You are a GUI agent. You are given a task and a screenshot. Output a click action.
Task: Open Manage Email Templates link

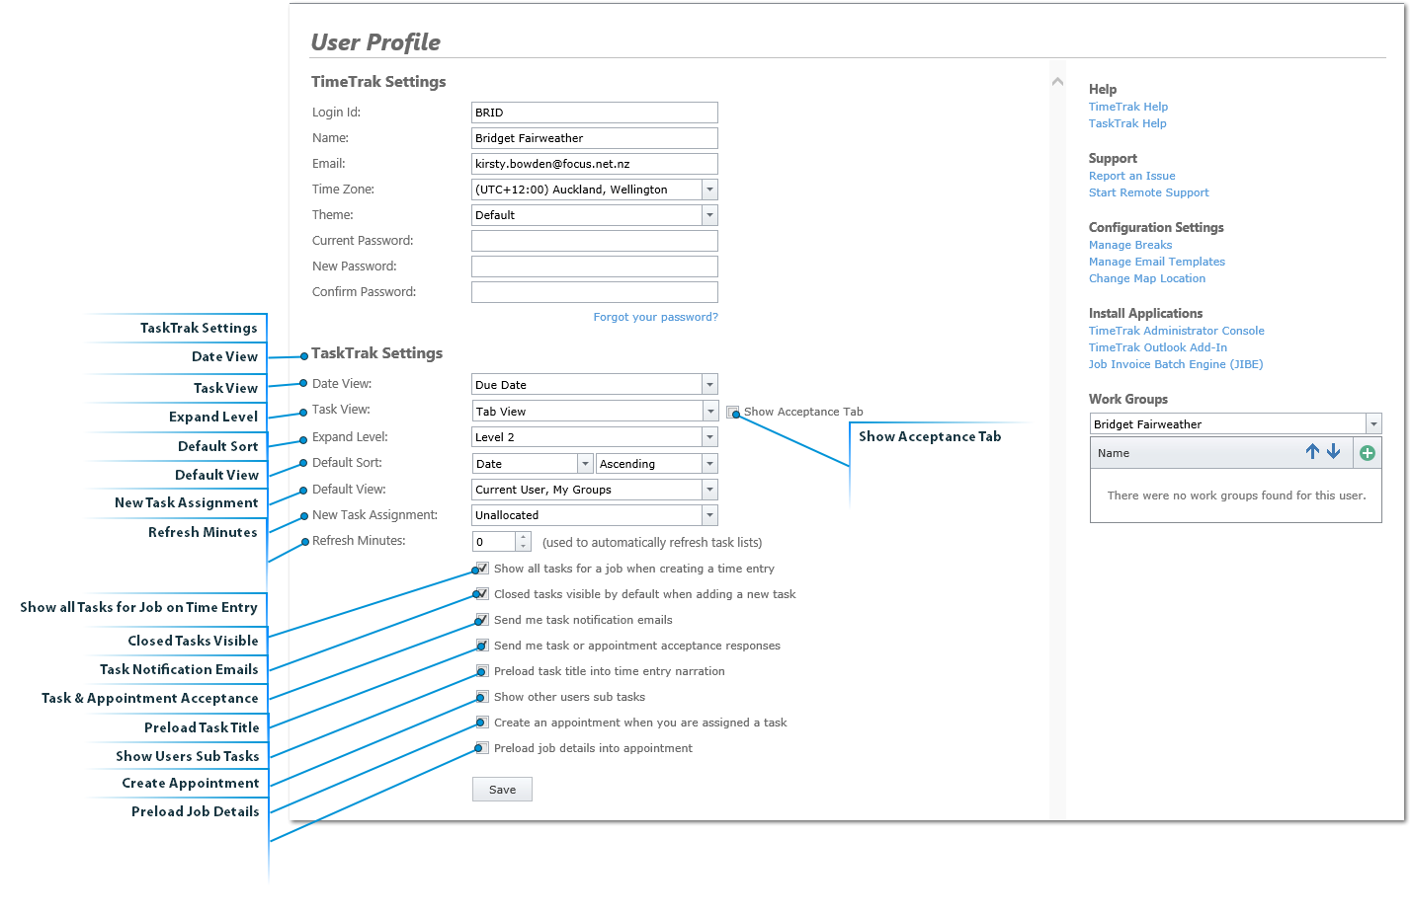1156,262
